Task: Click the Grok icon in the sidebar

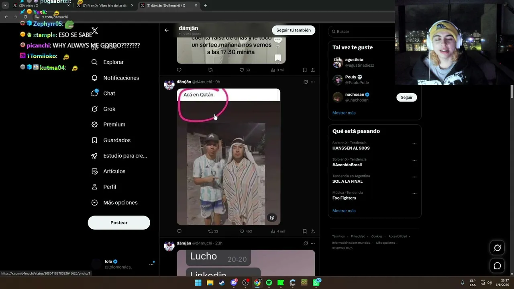Action: [x=94, y=109]
